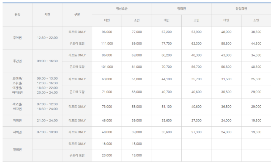Click the 56,700 price value
The height and width of the screenshot is (165, 274).
196,67
